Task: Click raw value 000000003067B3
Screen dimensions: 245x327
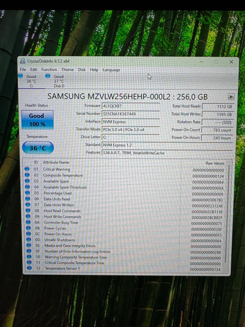Action: click(207, 200)
